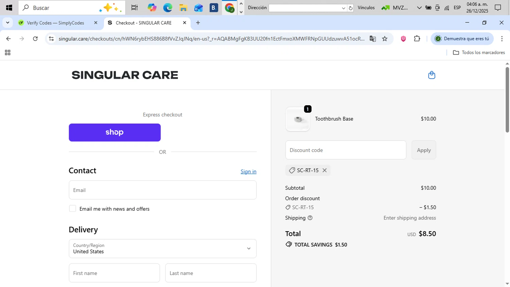Open the Vínculos toolbar
Image resolution: width=510 pixels, height=287 pixels.
pyautogui.click(x=366, y=7)
